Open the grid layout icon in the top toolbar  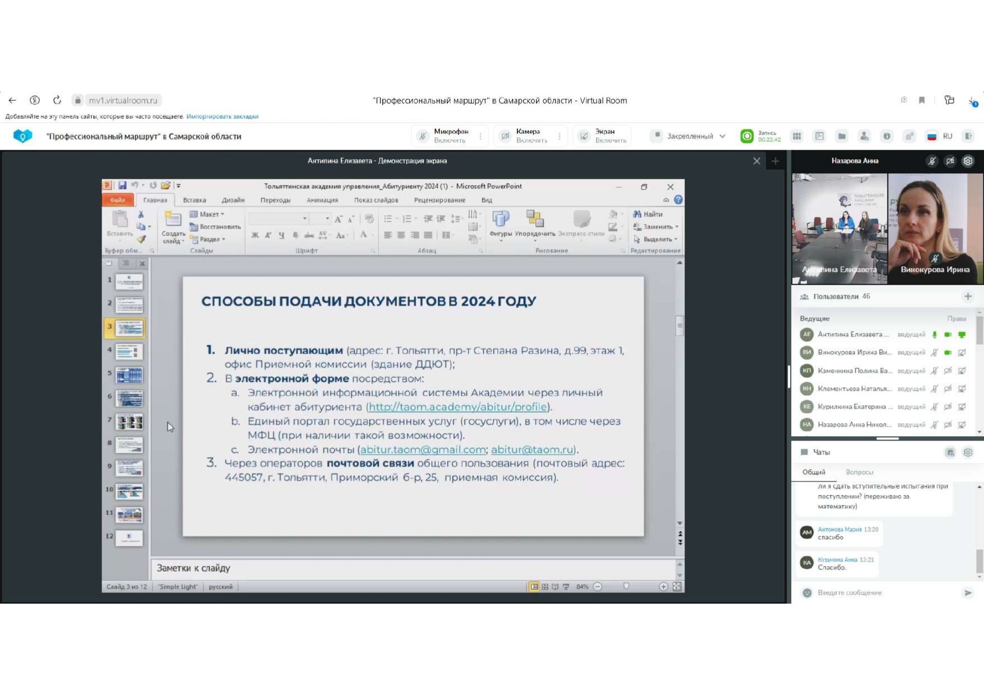[797, 136]
